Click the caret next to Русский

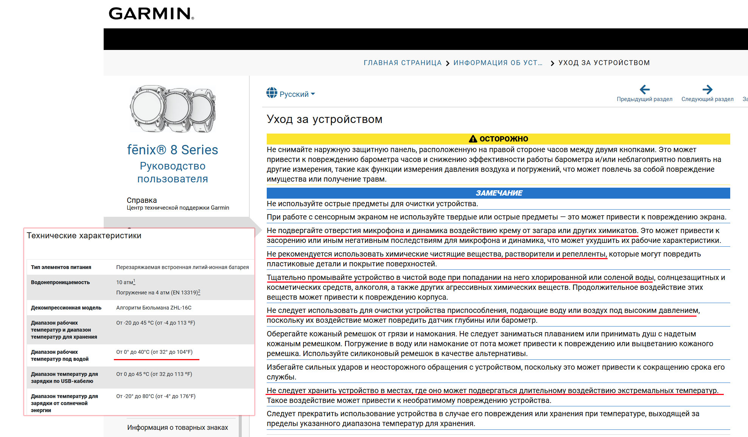pyautogui.click(x=313, y=94)
